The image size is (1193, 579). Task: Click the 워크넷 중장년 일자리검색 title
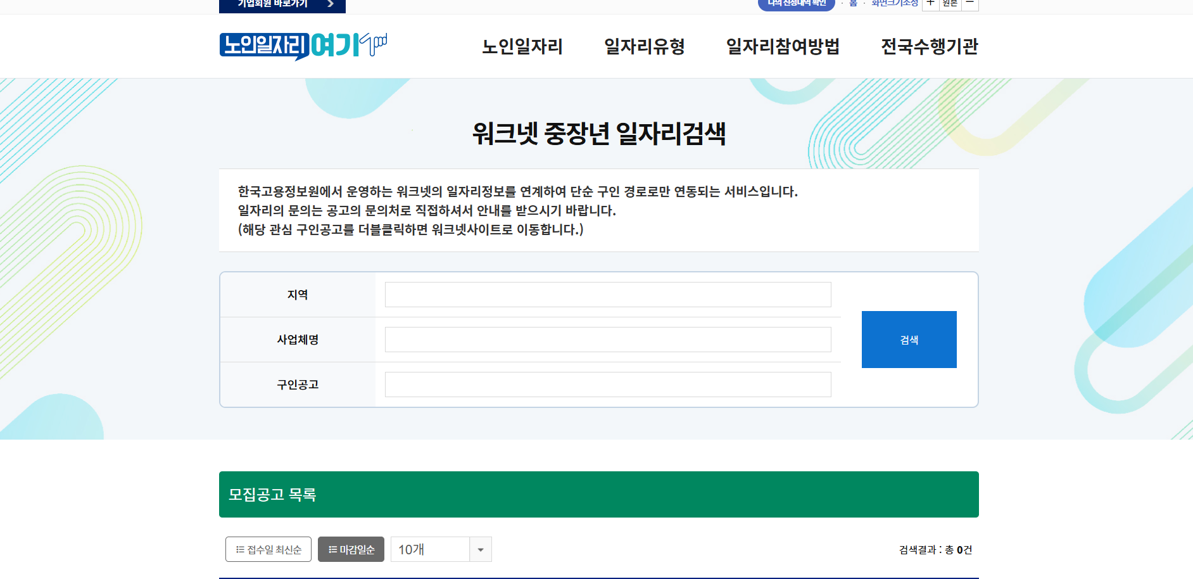(599, 134)
